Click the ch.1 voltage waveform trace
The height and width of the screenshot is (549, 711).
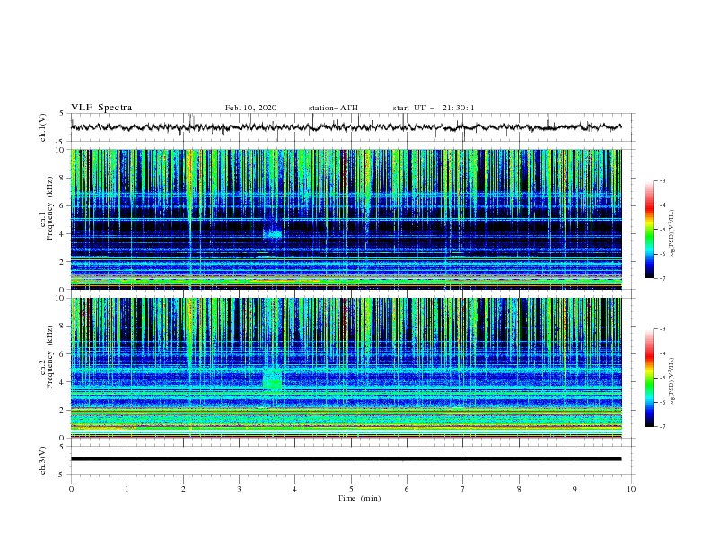pos(346,127)
